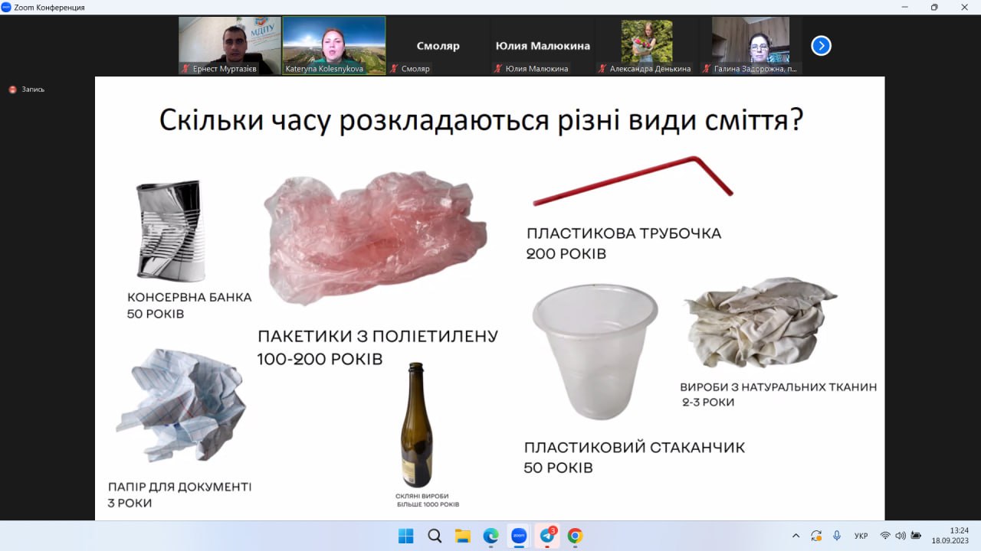Expand hidden system tray icons chevron

[796, 536]
